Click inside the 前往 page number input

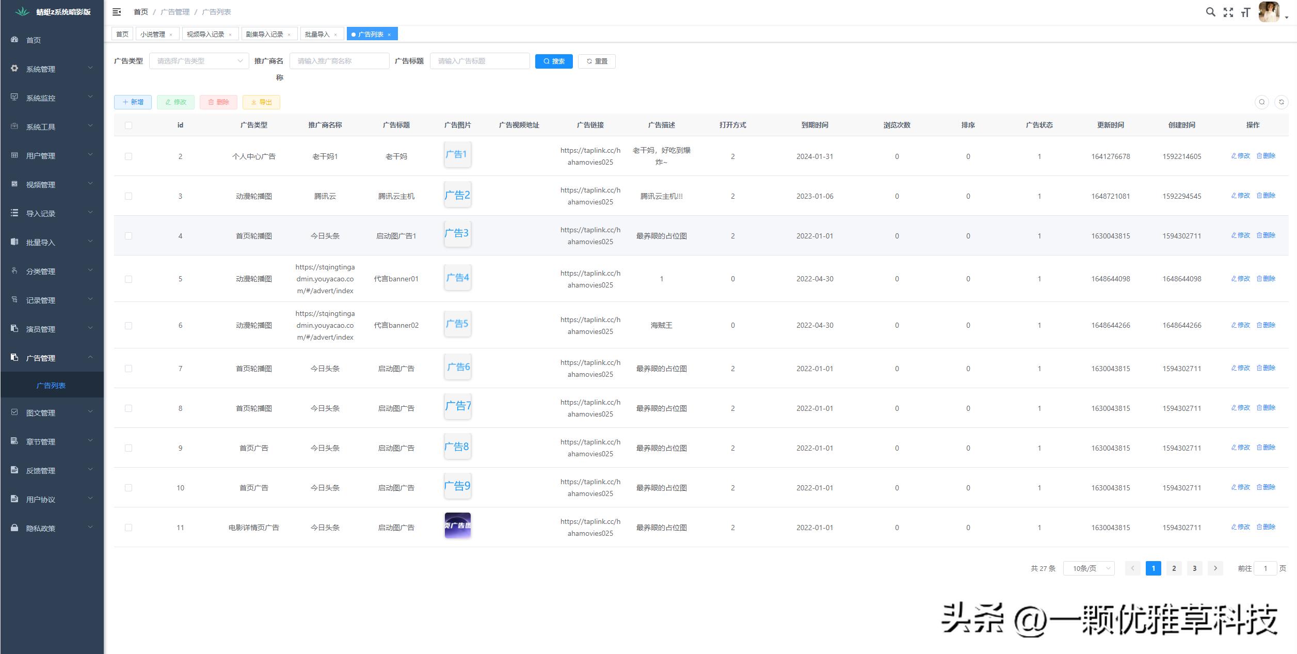click(x=1266, y=568)
